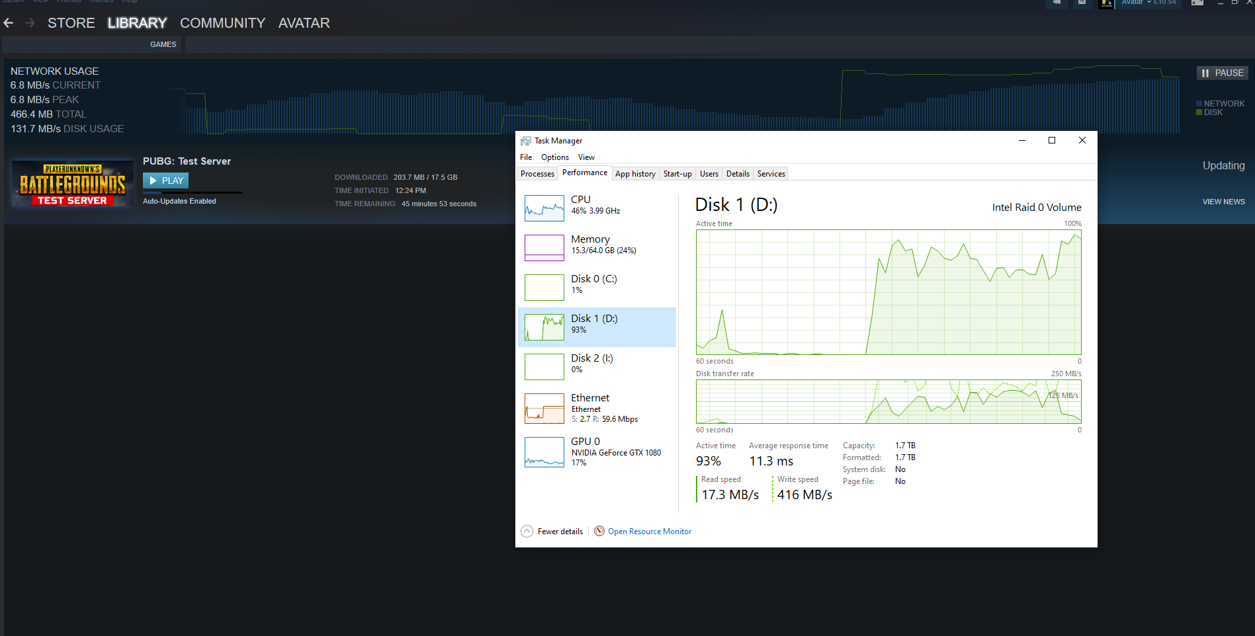This screenshot has width=1255, height=636.
Task: Click the CPU mini graph thumbnail
Action: click(x=544, y=208)
